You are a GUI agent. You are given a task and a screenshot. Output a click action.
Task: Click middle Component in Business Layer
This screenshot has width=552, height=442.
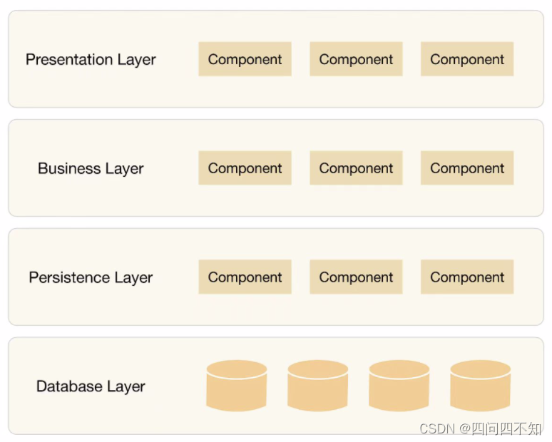[357, 168]
